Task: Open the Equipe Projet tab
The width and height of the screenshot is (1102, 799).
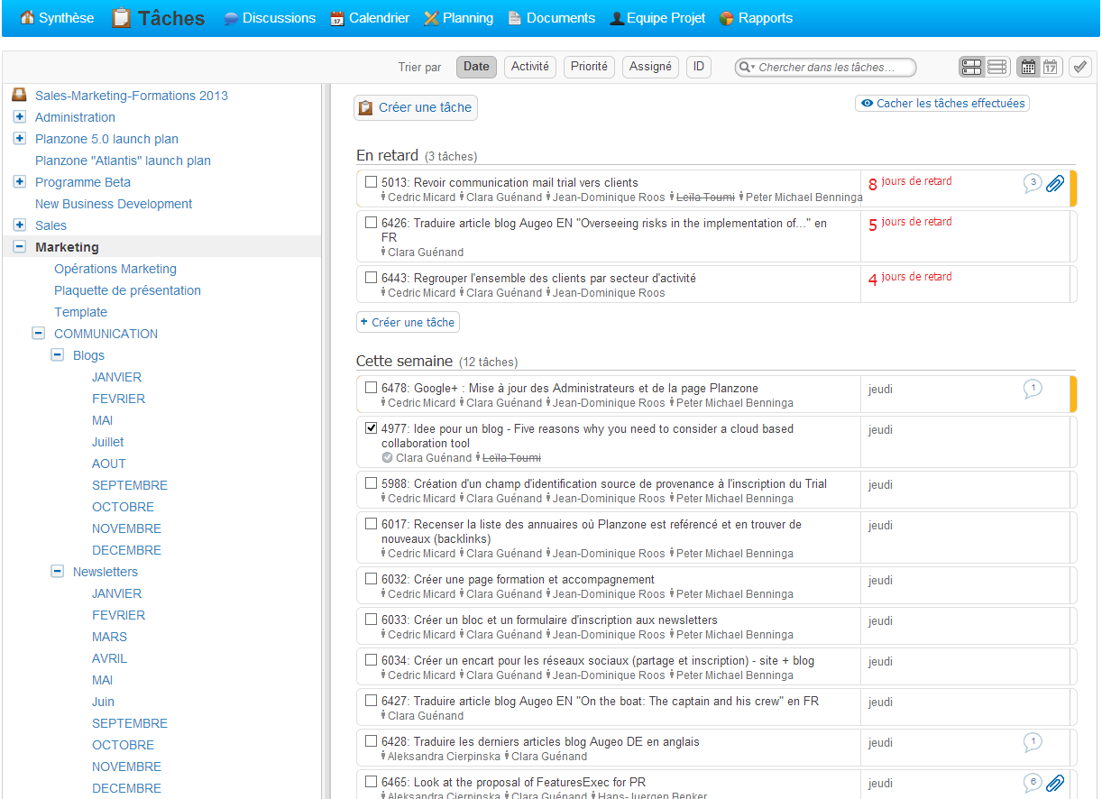Action: [658, 18]
